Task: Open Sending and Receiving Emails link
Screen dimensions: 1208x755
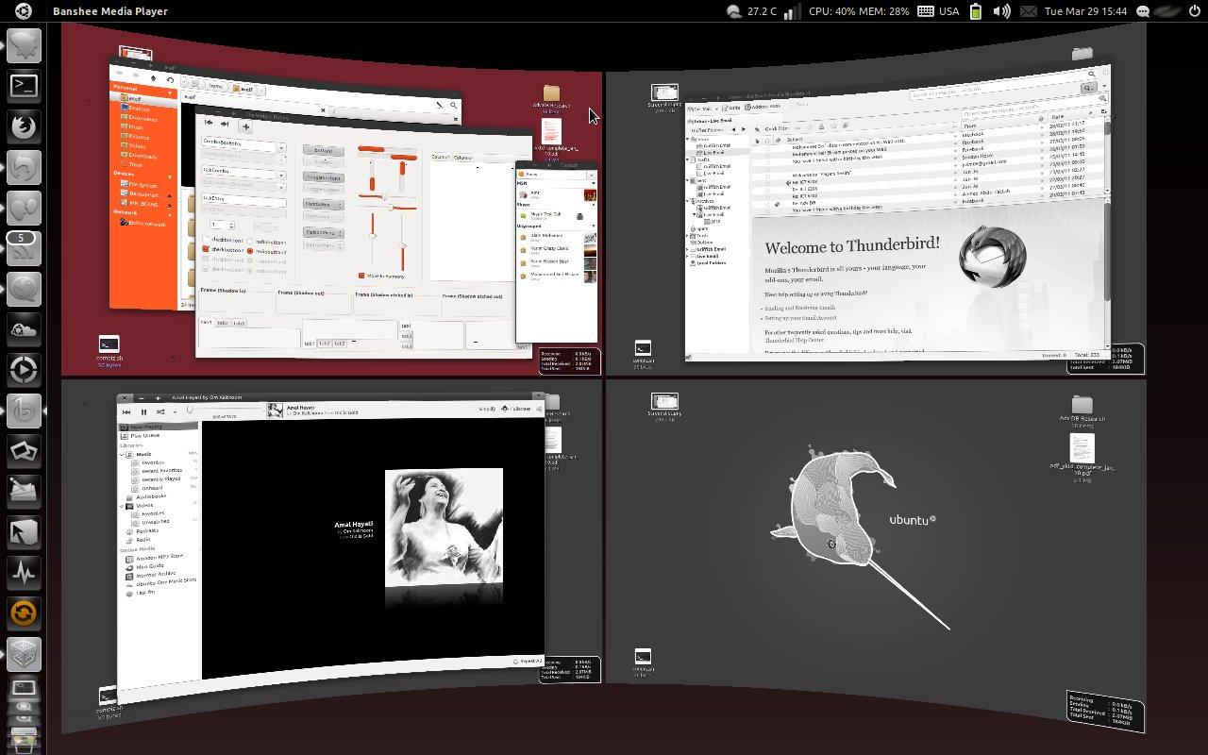Action: [799, 308]
